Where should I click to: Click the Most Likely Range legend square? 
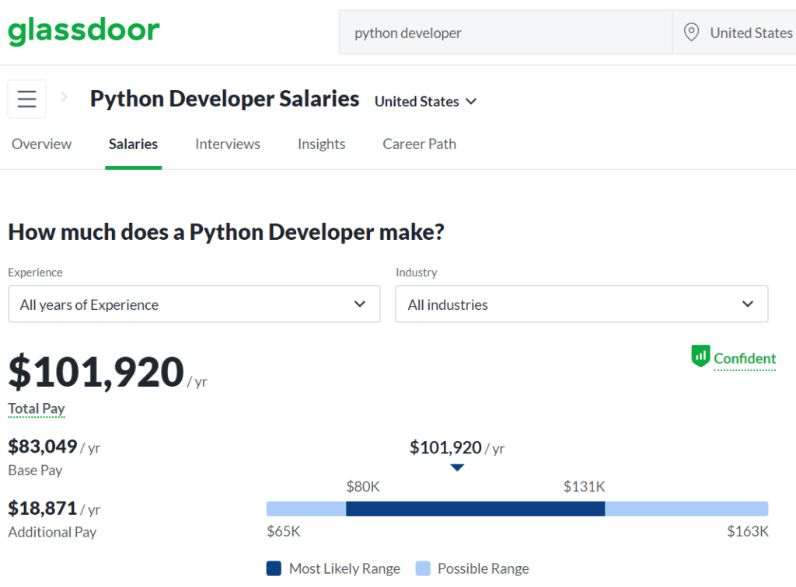(274, 568)
